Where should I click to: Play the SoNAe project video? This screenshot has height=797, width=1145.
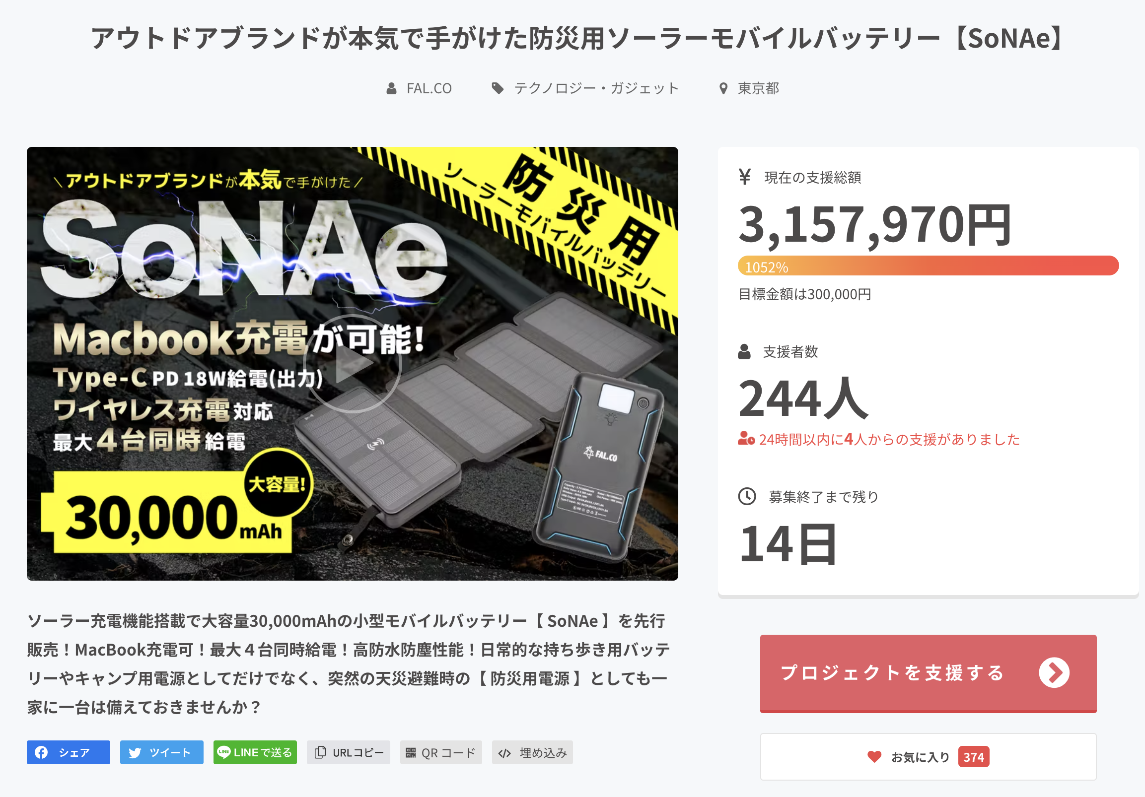(x=353, y=364)
